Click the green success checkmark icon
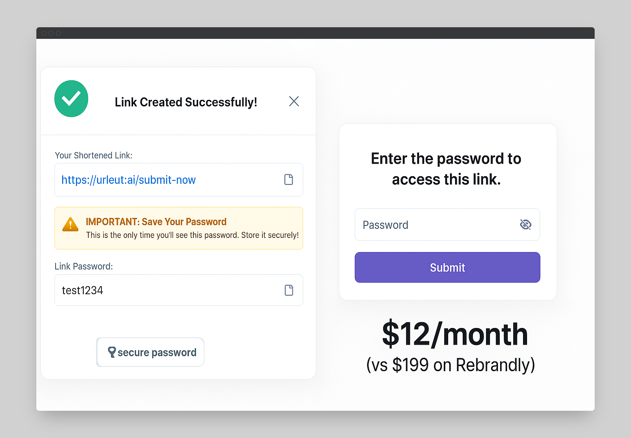Viewport: 631px width, 438px height. 71,99
